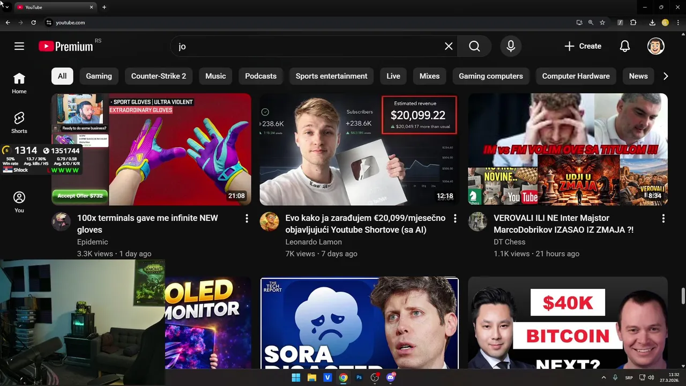Open the 'VEROVALI ILI NE Inter Majstor' title
This screenshot has height=386, width=686.
563,224
